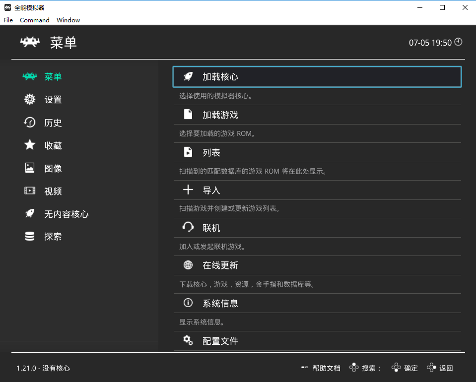
Task: Open the File menu in the menu bar
Action: tap(8, 20)
